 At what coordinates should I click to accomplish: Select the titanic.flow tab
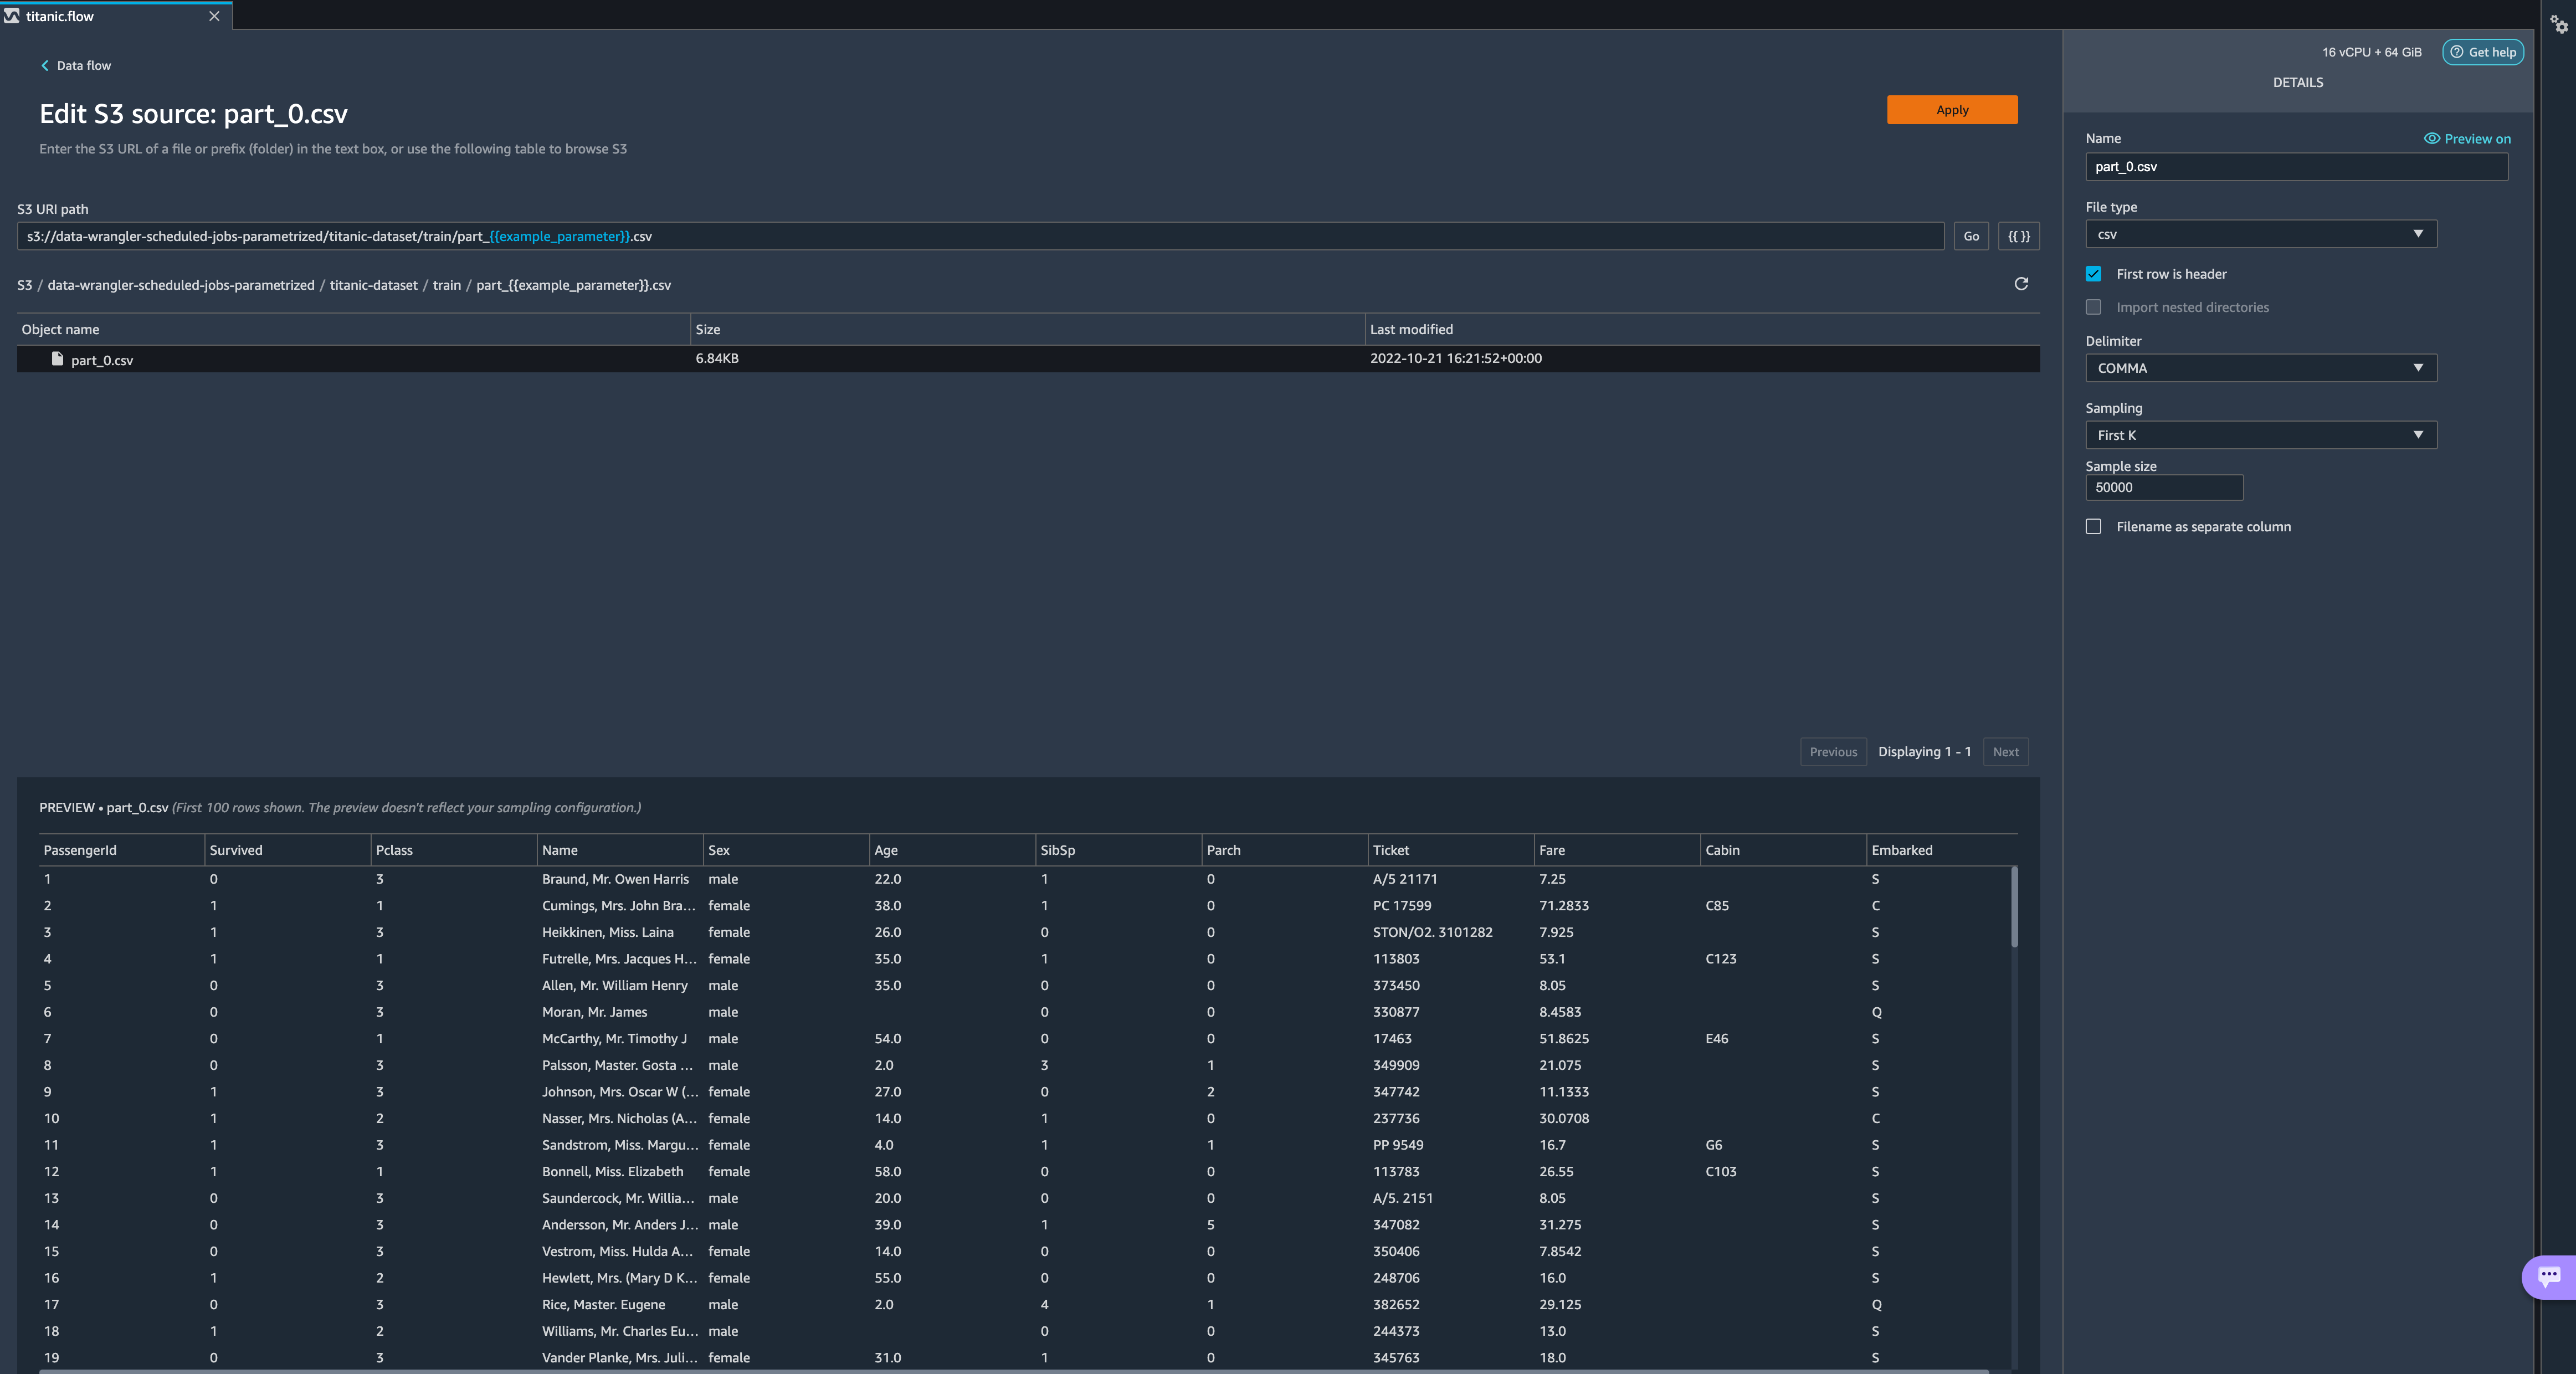click(60, 16)
